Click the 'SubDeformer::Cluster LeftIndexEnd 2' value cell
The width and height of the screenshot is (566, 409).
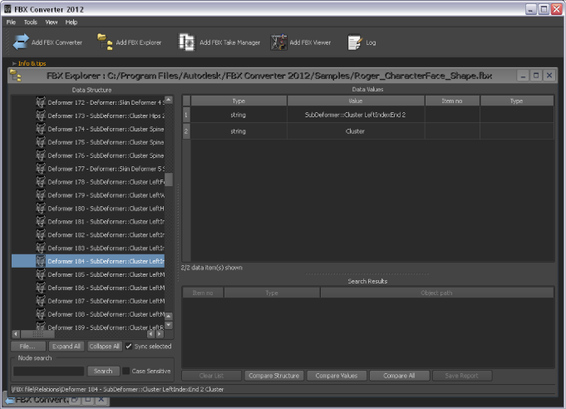(356, 115)
